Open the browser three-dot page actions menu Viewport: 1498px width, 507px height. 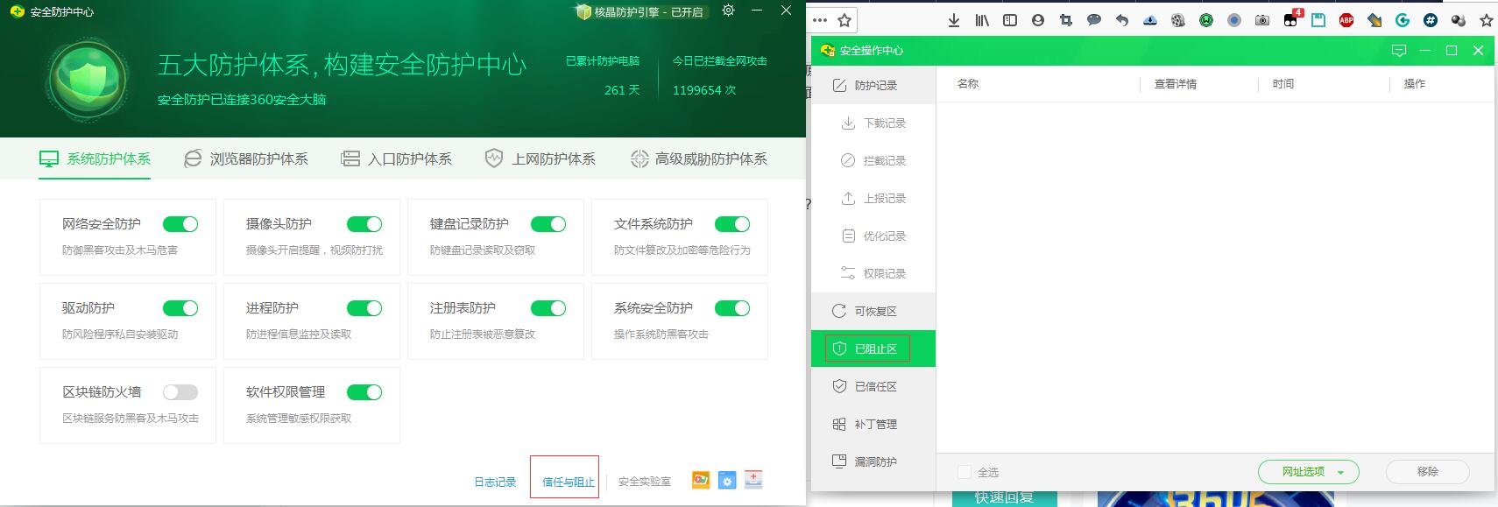tap(820, 20)
